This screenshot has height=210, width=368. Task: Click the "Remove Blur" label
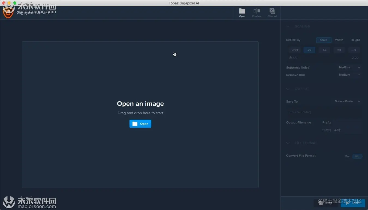click(x=295, y=75)
